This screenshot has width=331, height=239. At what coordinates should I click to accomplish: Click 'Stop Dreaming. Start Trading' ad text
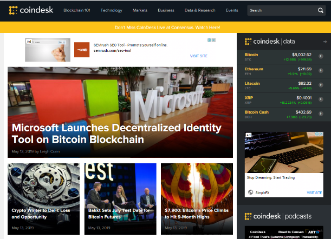click(271, 178)
